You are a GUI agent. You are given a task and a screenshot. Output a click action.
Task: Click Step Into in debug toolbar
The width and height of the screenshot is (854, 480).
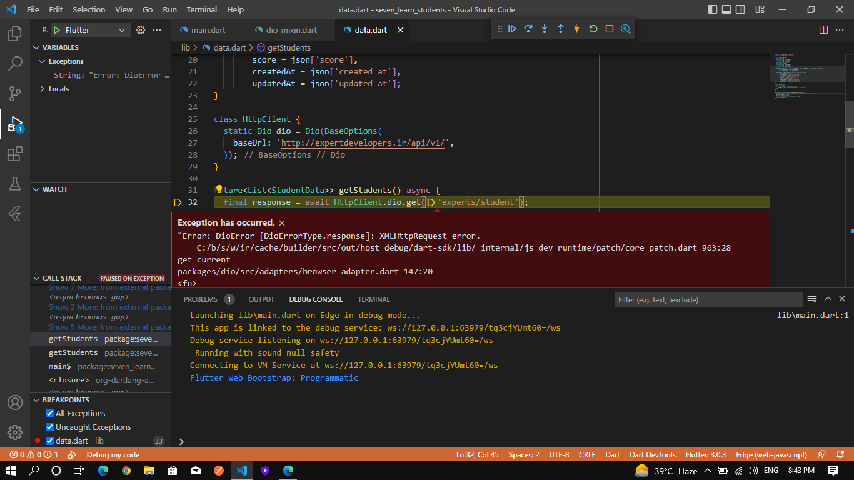tap(545, 29)
